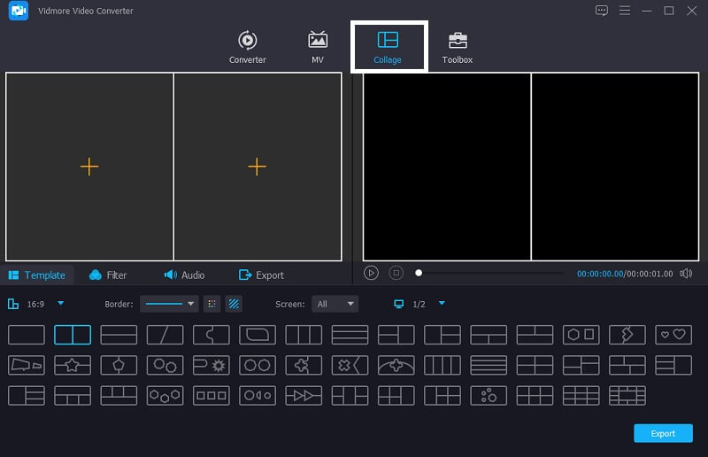
Task: Switch to the Audio tab
Action: 184,275
